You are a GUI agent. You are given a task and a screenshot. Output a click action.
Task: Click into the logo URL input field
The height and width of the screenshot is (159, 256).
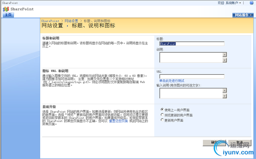pos(192,76)
